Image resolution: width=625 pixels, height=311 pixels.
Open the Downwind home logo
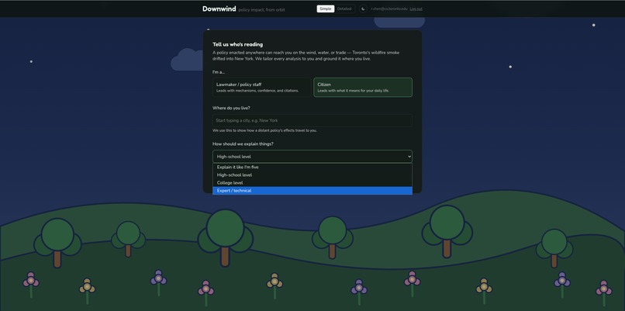[219, 9]
